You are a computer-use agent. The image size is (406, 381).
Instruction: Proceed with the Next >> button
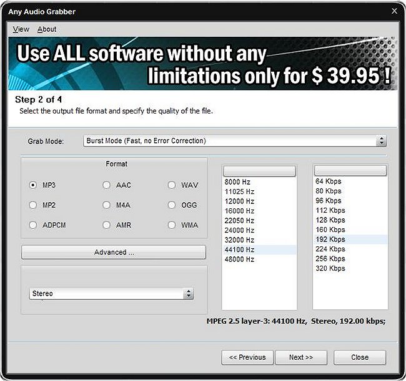(x=301, y=357)
